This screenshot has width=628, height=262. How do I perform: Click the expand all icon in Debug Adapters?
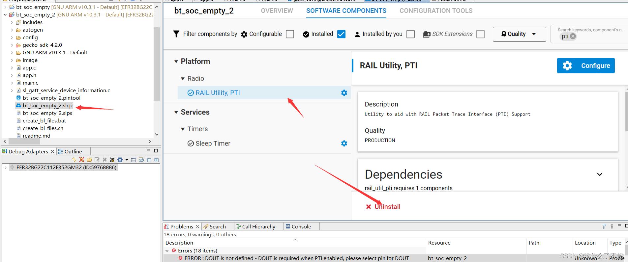click(157, 160)
